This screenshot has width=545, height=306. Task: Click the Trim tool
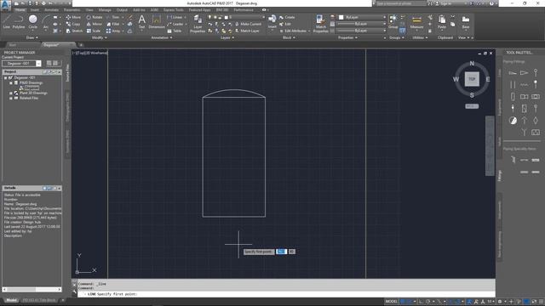pos(113,17)
